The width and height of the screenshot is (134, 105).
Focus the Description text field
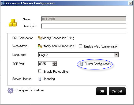pos(84,26)
